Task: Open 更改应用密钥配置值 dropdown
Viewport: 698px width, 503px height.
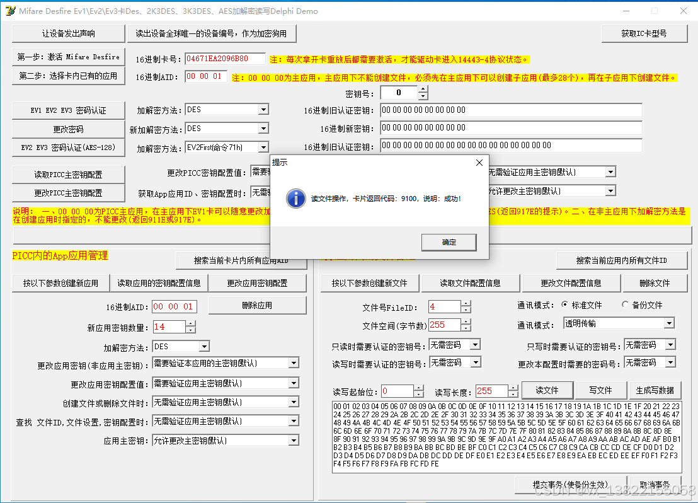Action: 294,383
